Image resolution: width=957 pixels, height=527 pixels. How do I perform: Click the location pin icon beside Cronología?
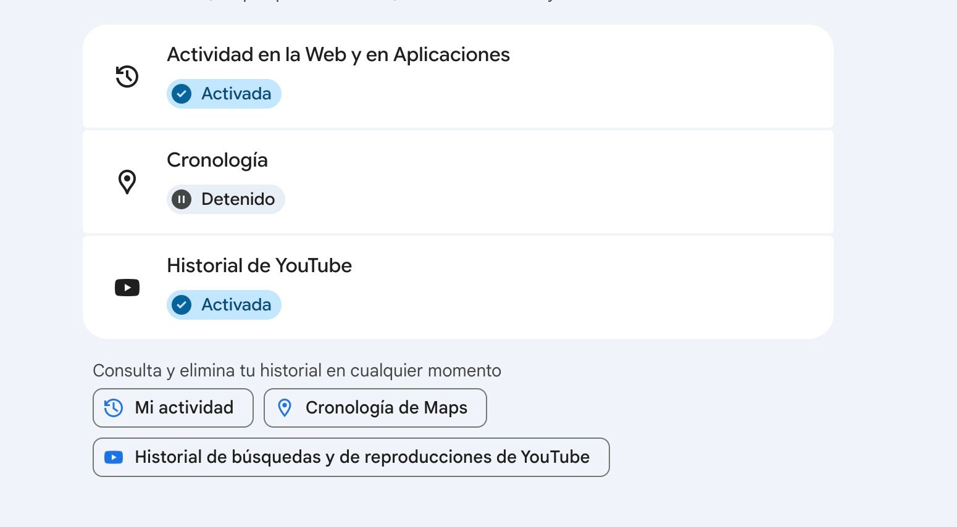click(127, 182)
